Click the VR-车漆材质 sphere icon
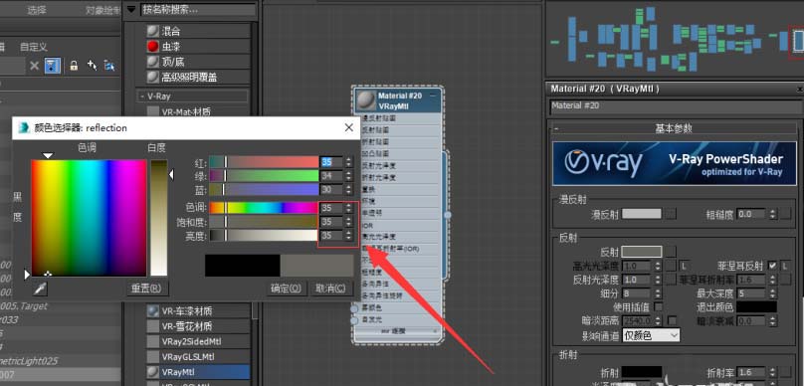Viewport: 804px width, 386px height. [x=153, y=311]
